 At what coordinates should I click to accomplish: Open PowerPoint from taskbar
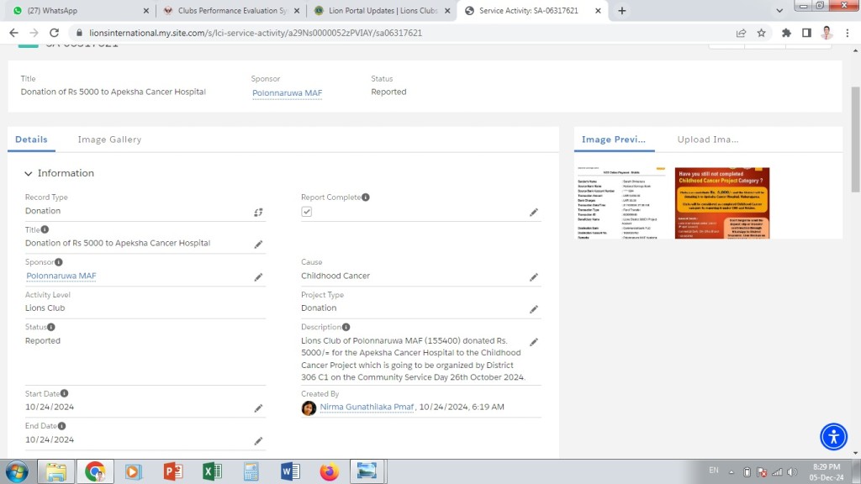pos(173,471)
